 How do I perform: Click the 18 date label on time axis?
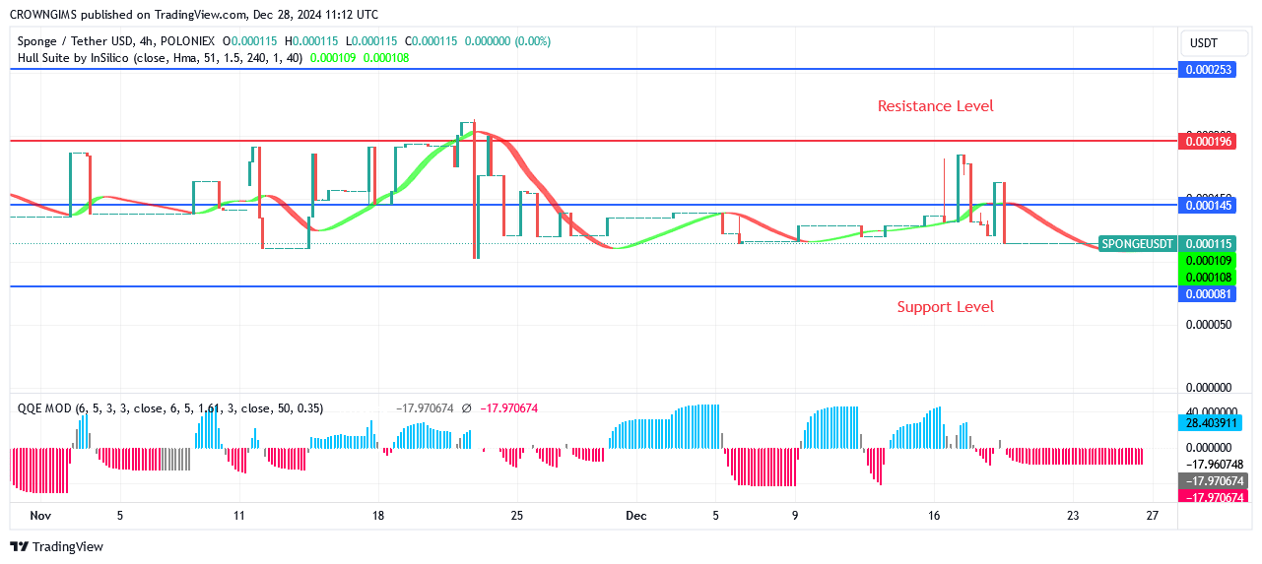(378, 516)
